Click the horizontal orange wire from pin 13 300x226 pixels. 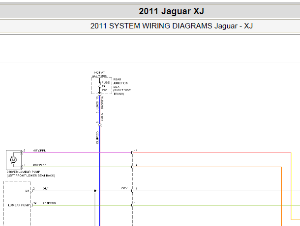pos(208,167)
